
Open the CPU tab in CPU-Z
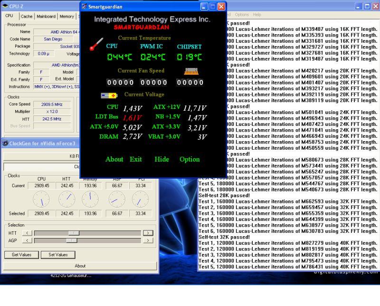point(9,16)
